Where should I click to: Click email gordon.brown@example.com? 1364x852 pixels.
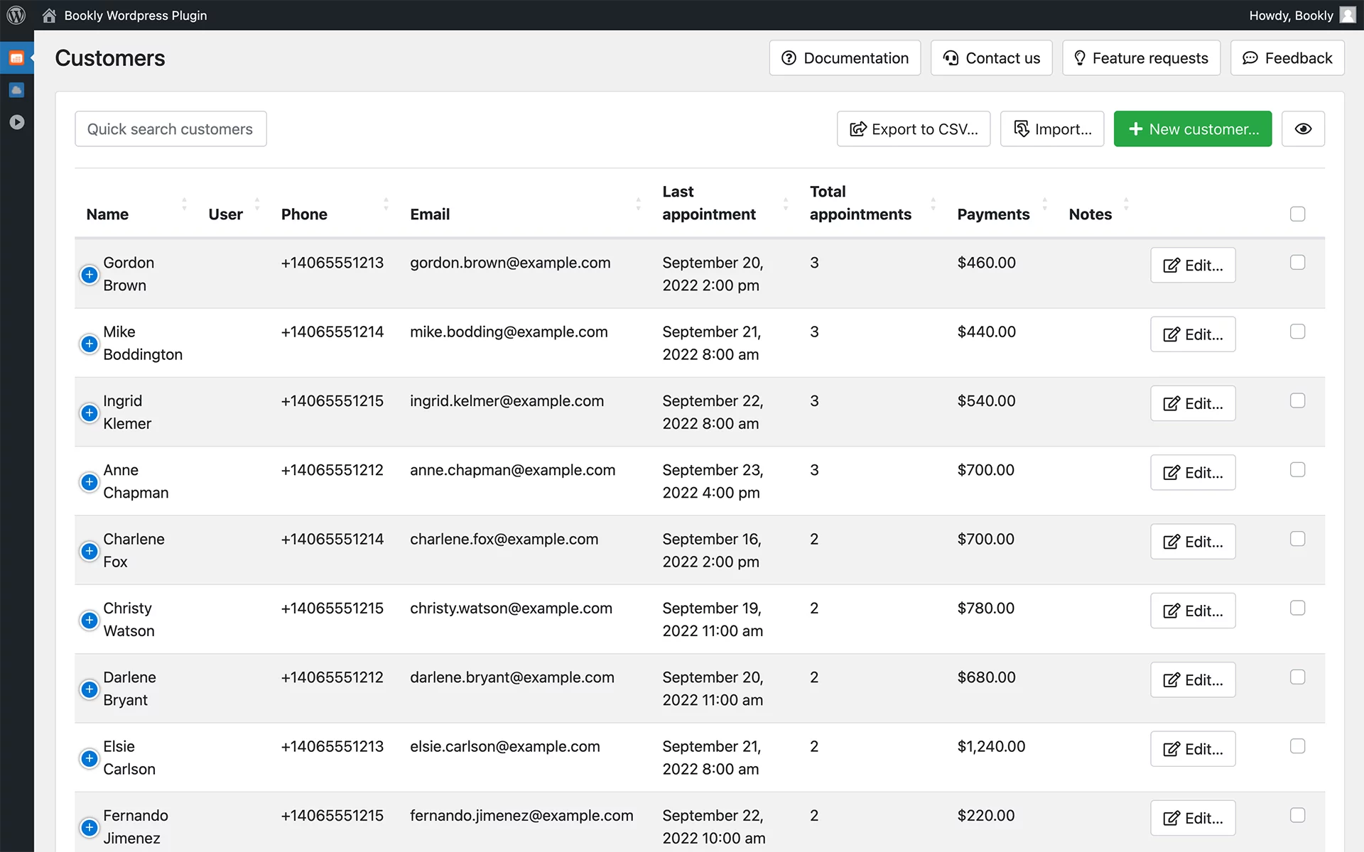pyautogui.click(x=510, y=263)
